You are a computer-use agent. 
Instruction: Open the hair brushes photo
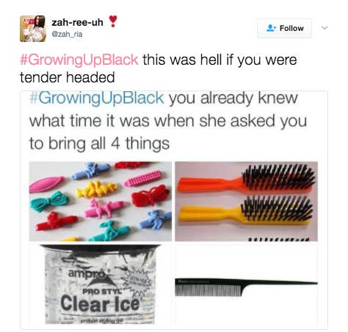(246, 201)
